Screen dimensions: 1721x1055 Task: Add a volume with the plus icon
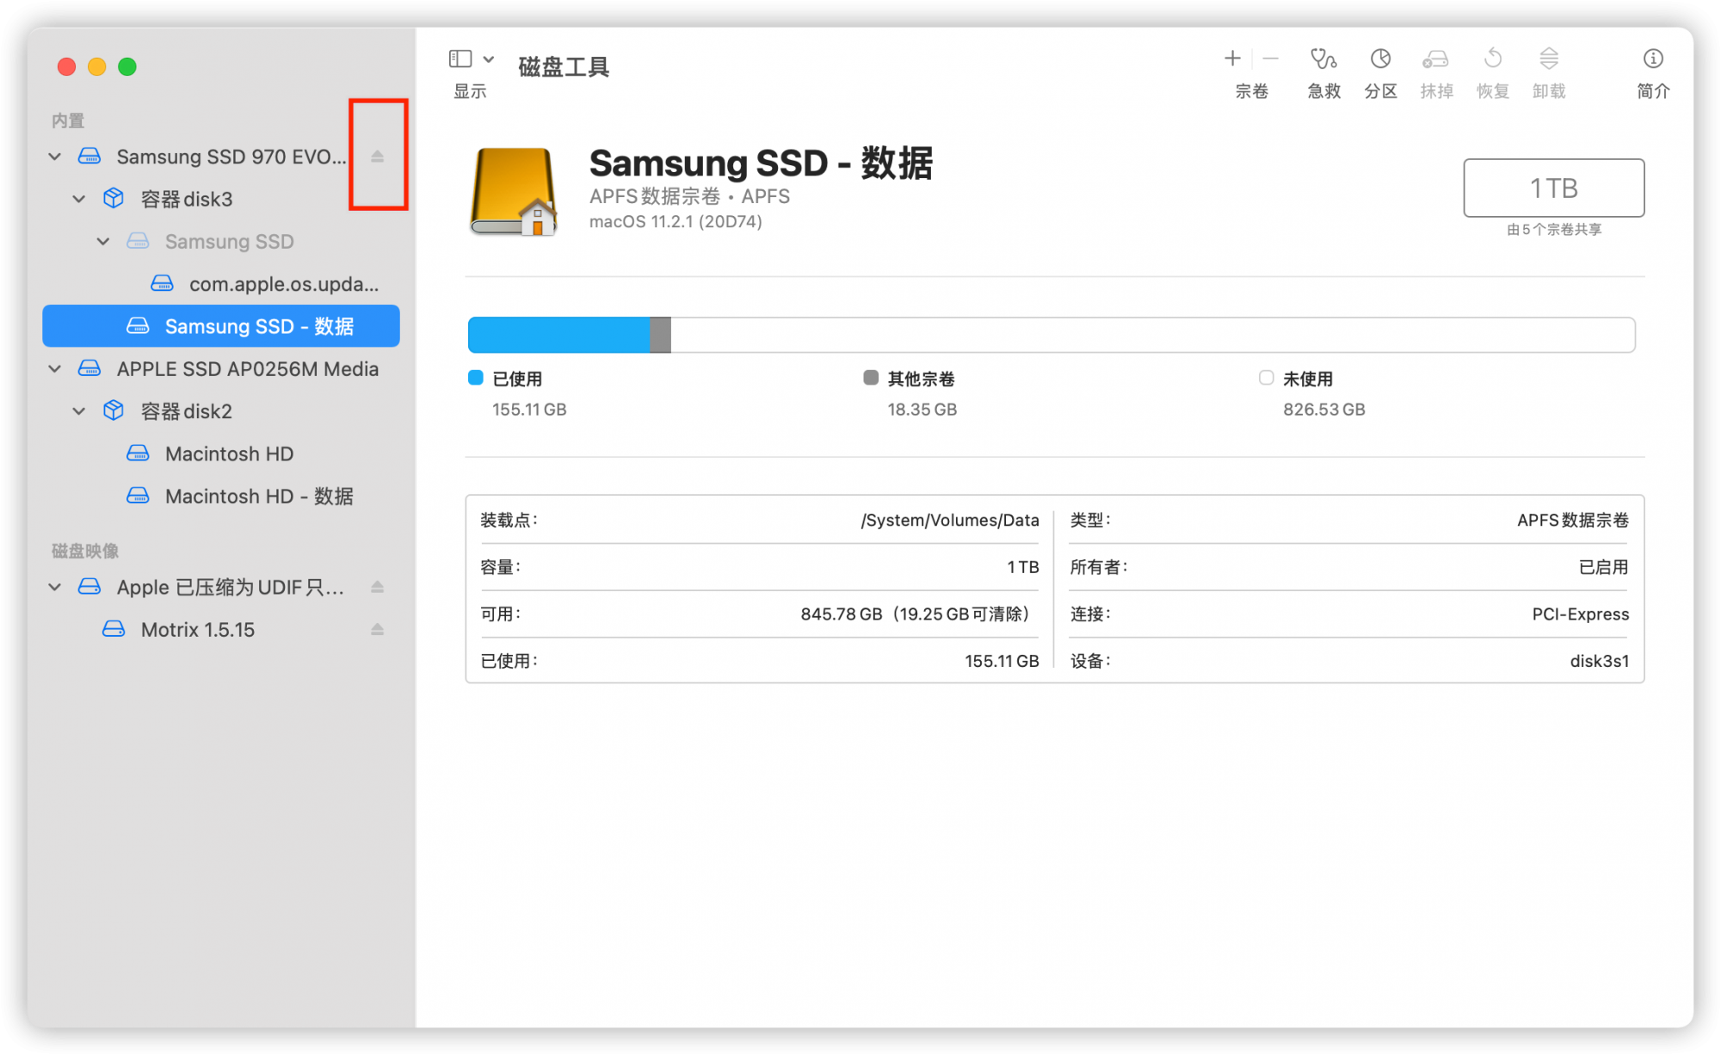click(x=1232, y=59)
